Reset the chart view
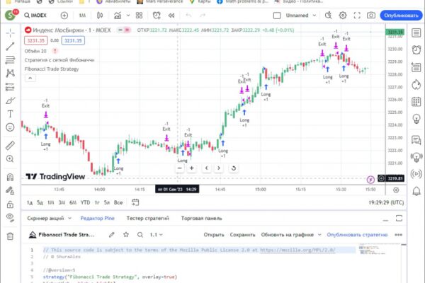Image resolution: width=425 pixels, height=283 pixels. point(233,168)
